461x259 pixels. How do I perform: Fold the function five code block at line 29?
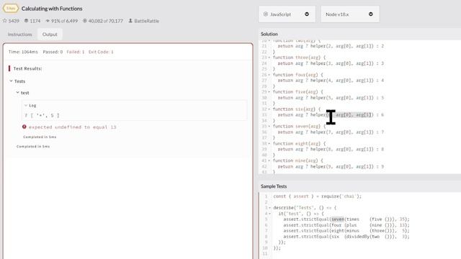point(269,92)
